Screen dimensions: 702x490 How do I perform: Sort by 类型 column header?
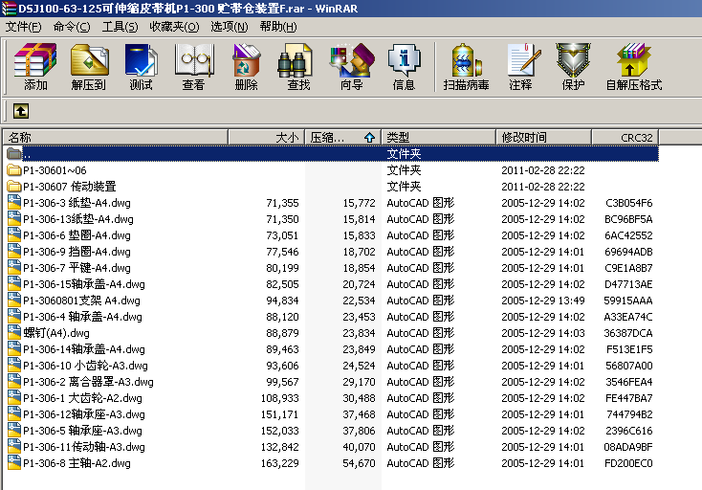click(439, 137)
